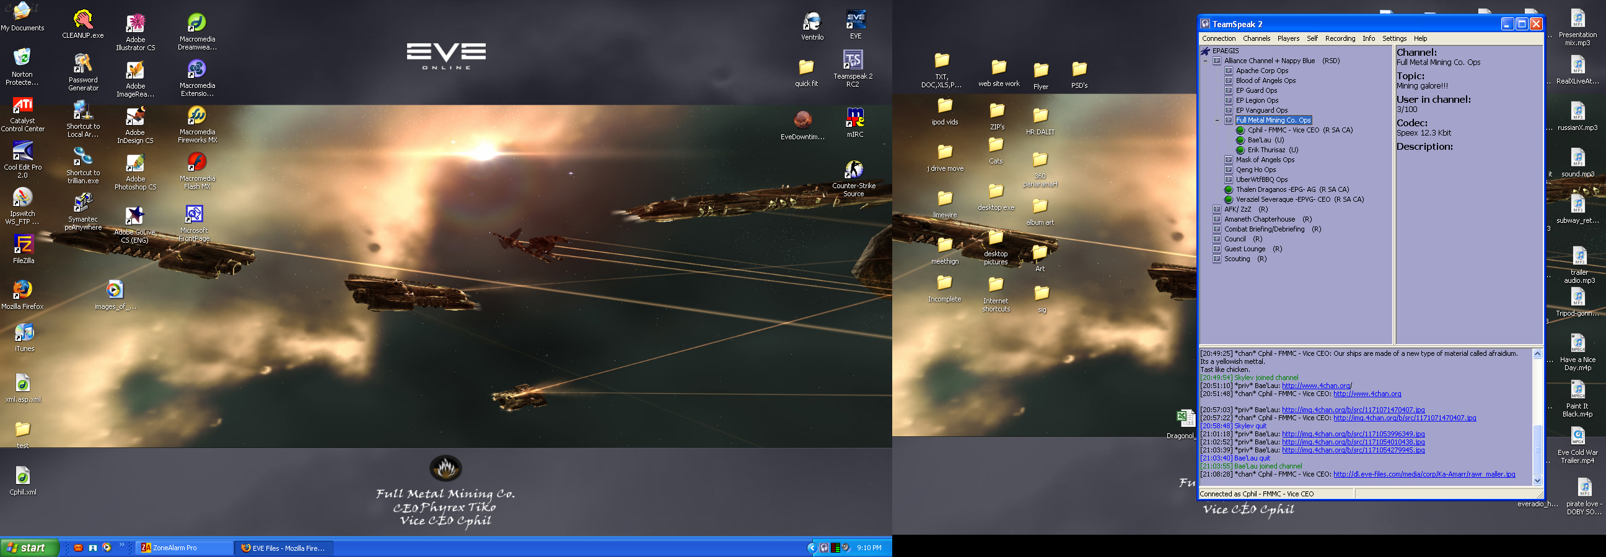Select the Counter-Strike Source desktop icon
The width and height of the screenshot is (1606, 557).
[854, 179]
